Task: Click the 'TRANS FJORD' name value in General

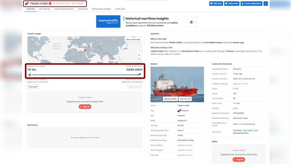Action: coord(183,105)
